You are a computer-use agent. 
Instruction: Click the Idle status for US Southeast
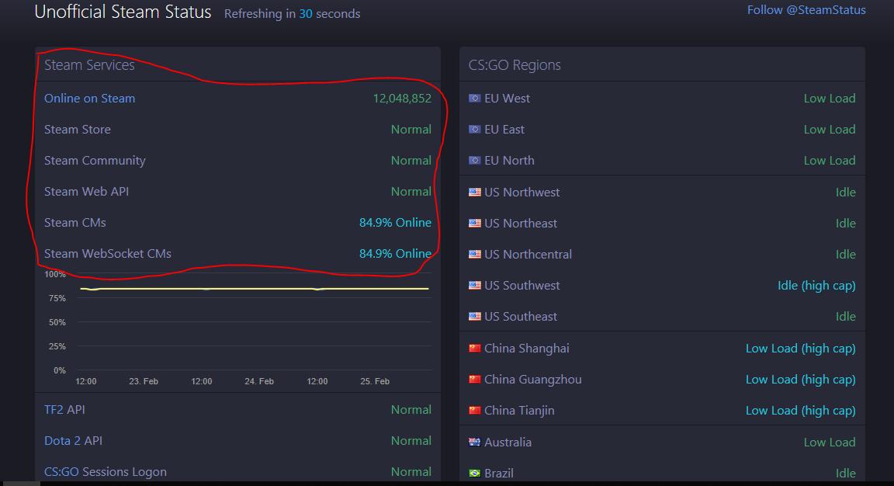[846, 317]
